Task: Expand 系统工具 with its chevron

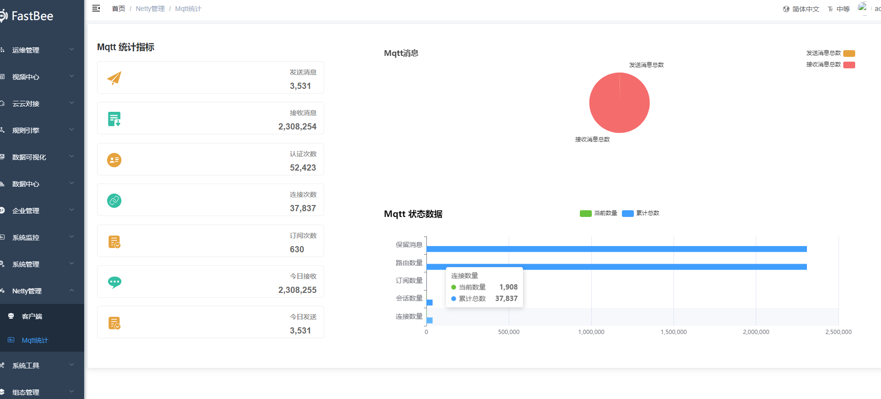Action: pos(72,365)
